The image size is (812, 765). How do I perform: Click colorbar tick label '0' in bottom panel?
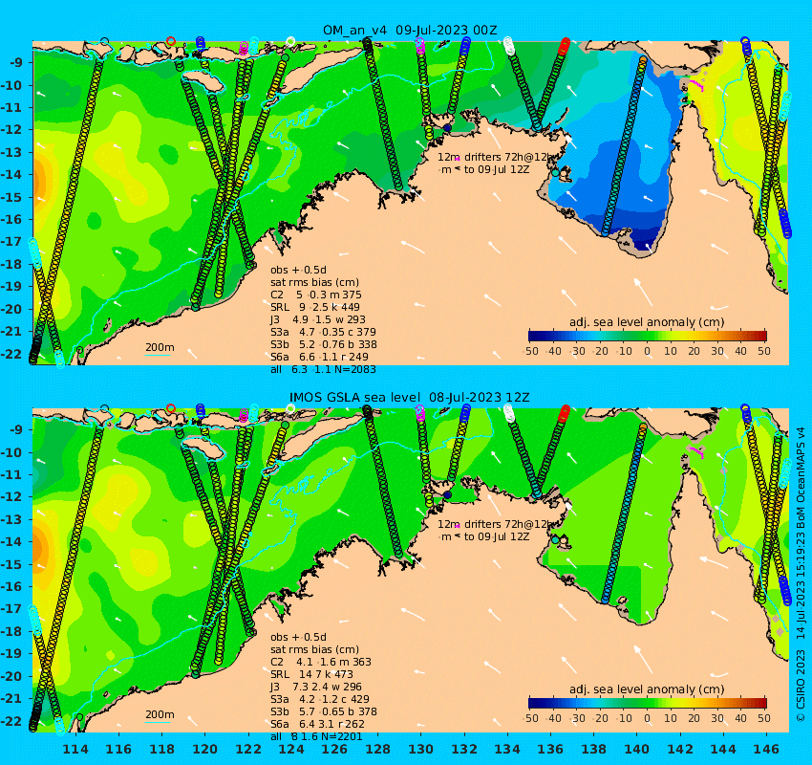[648, 718]
